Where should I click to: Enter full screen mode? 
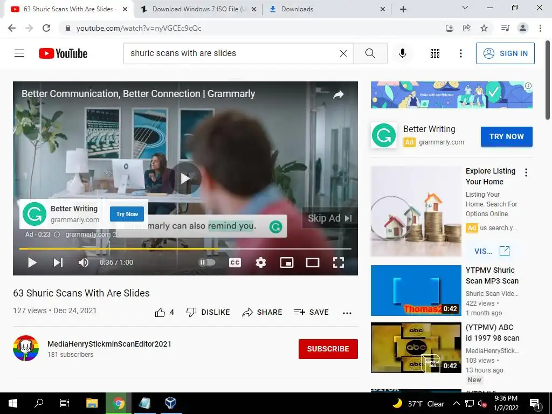click(x=339, y=263)
